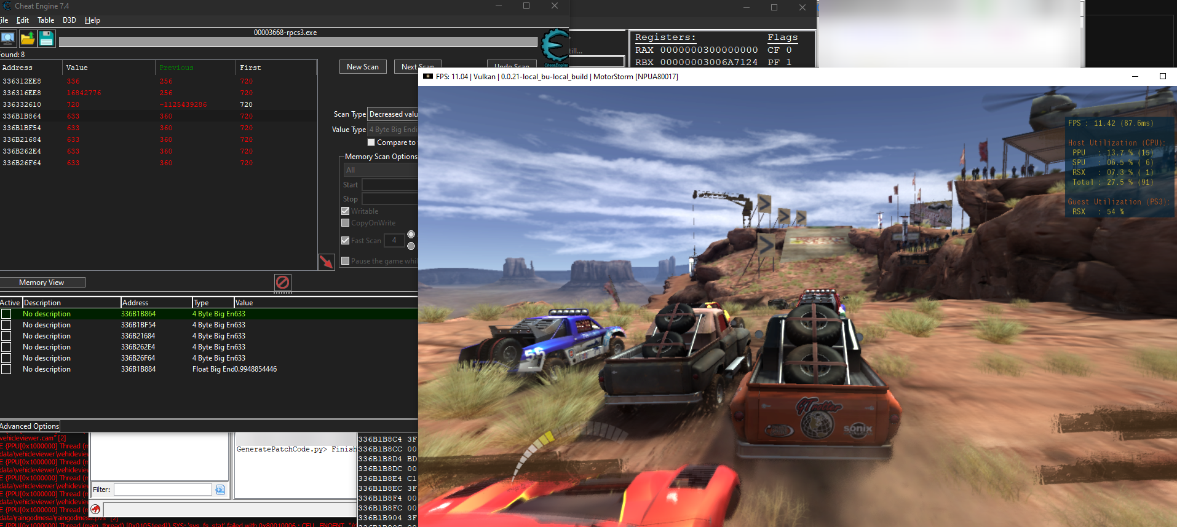
Task: Select scan result row 336B262E4
Action: [158, 151]
